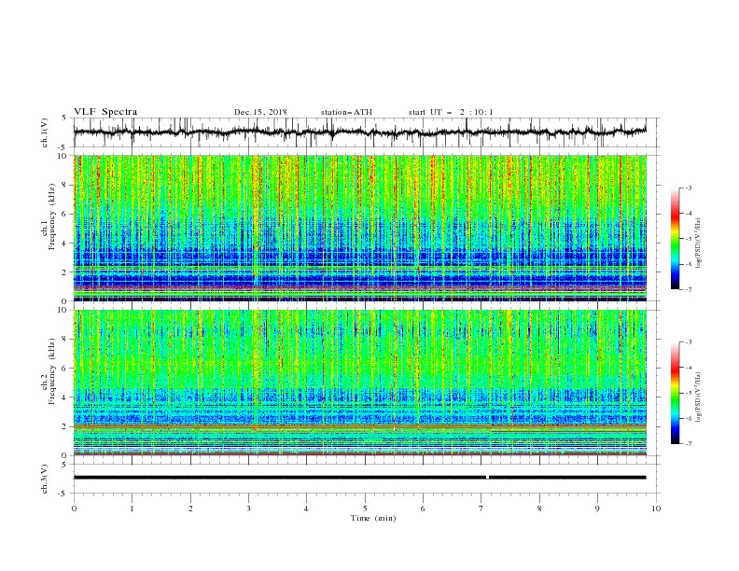Screen dimensions: 739x571
Task: Click the black ch.3 voltage bar
Action: click(359, 478)
